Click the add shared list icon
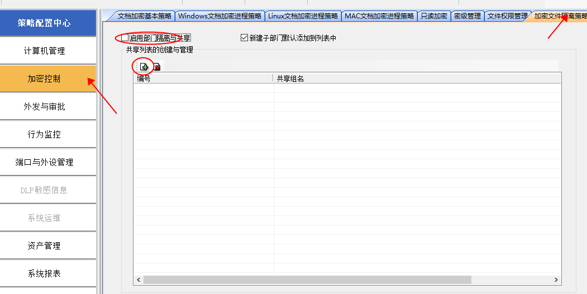This screenshot has width=587, height=294. [144, 67]
